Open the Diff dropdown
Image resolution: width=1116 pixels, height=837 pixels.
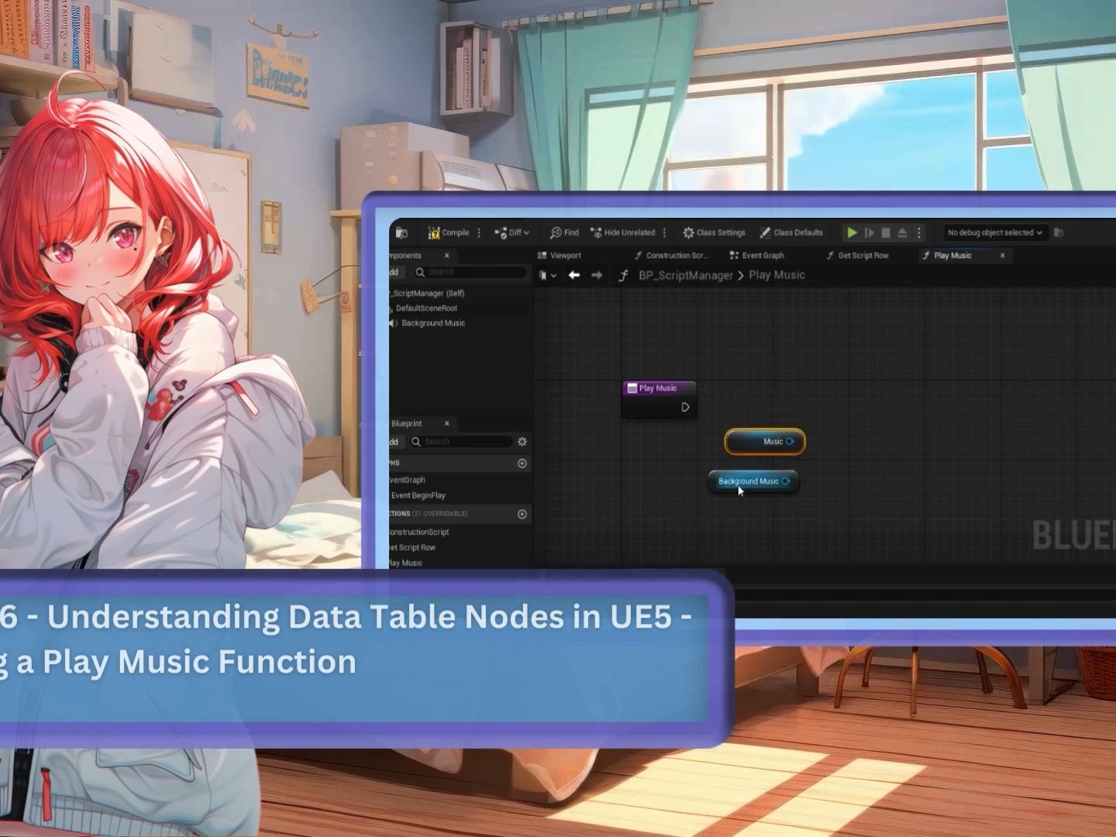[512, 232]
